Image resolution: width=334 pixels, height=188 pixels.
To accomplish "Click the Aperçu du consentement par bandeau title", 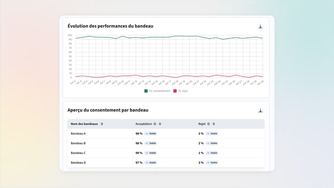I will coord(108,110).
